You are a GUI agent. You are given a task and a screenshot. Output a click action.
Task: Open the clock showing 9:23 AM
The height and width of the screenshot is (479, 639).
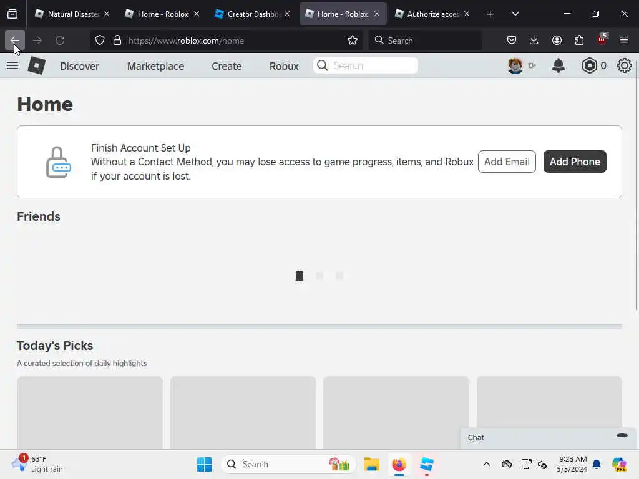[572, 464]
